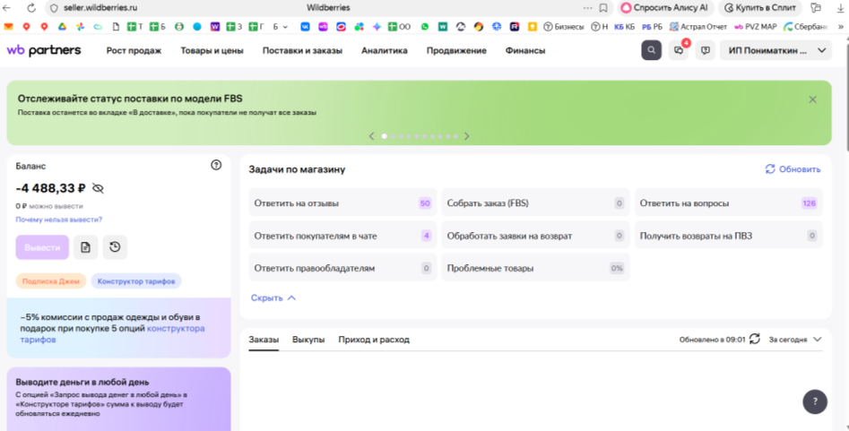The height and width of the screenshot is (431, 849).
Task: Click the Обновить refresh tasks button
Action: coord(793,169)
